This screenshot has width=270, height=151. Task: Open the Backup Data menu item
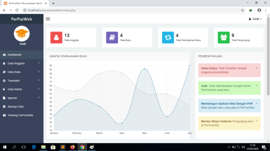(x=22, y=107)
